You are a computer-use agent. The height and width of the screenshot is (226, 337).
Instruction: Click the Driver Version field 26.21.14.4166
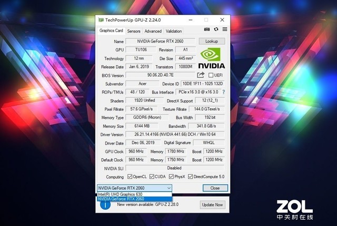[175, 135]
